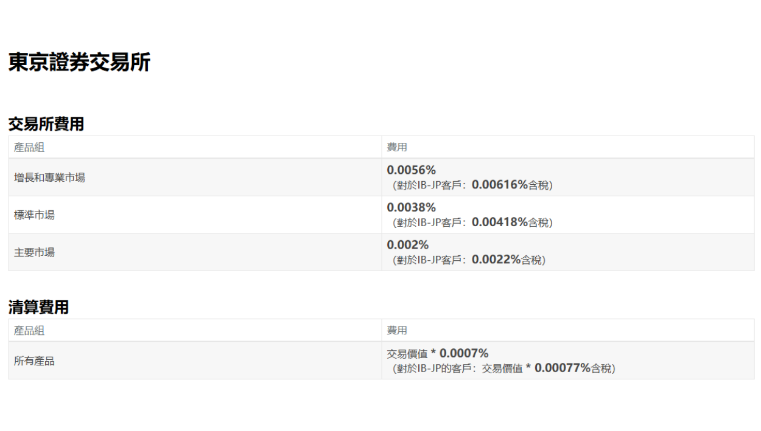Viewport: 761px width, 431px height.
Task: Select the 增長和專業市場 row label
Action: [x=49, y=178]
